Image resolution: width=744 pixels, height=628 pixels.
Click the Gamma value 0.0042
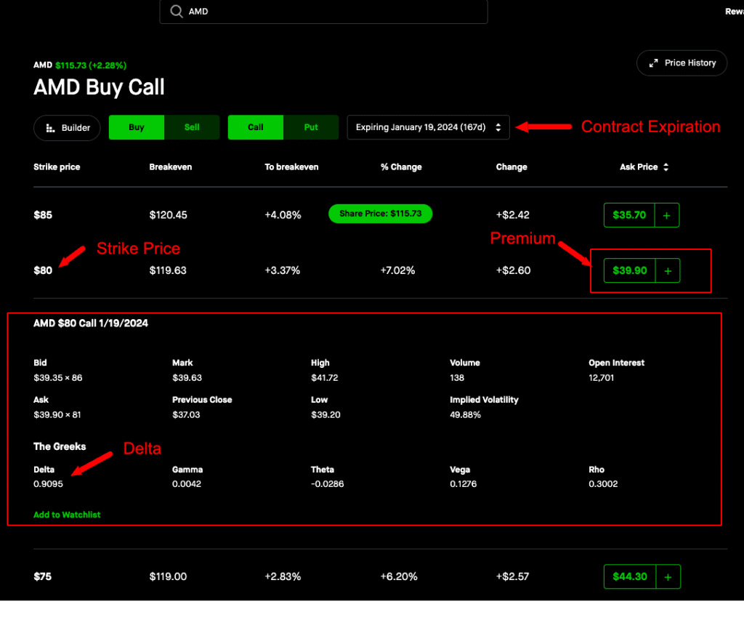pyautogui.click(x=187, y=483)
